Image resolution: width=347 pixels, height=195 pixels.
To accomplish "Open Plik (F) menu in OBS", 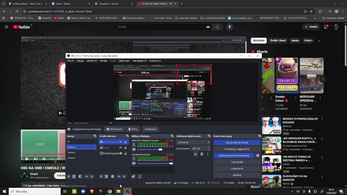I will pyautogui.click(x=70, y=61).
